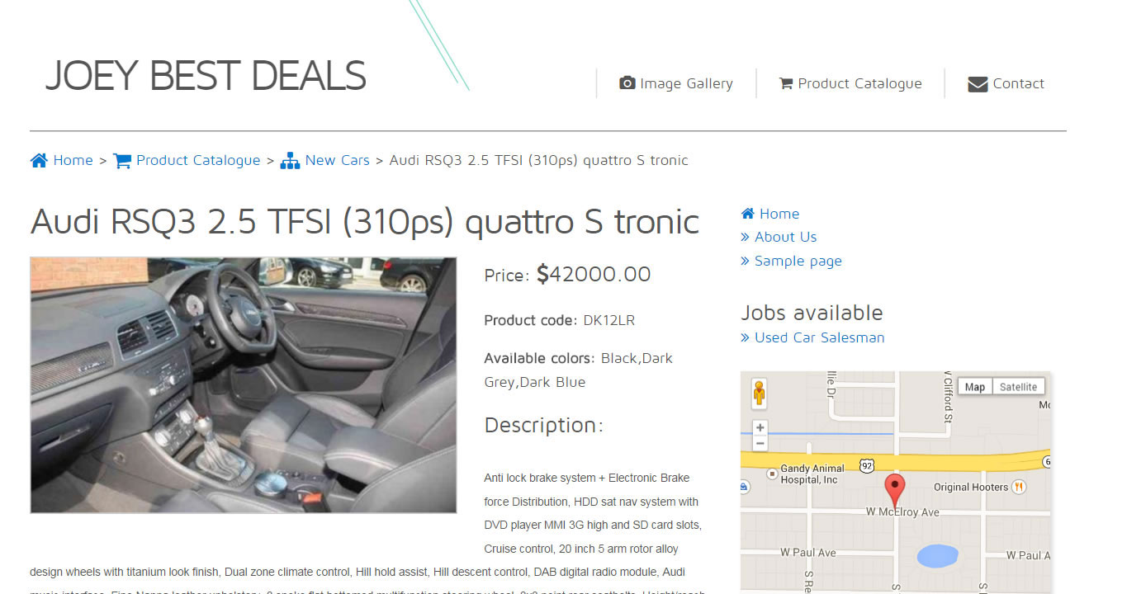This screenshot has width=1127, height=594.
Task: Zoom out the map with minus button
Action: 760,444
